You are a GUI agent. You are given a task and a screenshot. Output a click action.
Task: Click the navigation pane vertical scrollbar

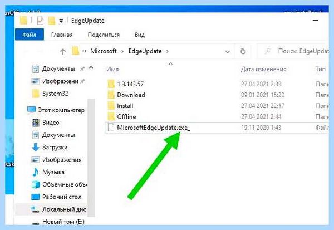coord(91,158)
